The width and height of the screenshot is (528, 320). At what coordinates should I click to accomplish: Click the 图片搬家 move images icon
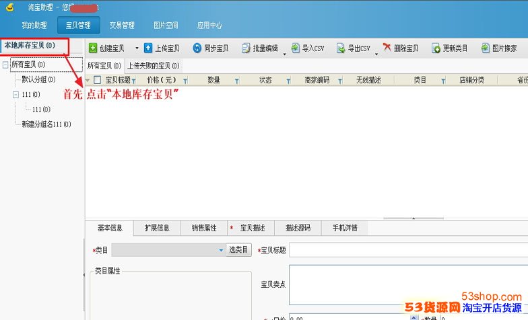click(485, 48)
